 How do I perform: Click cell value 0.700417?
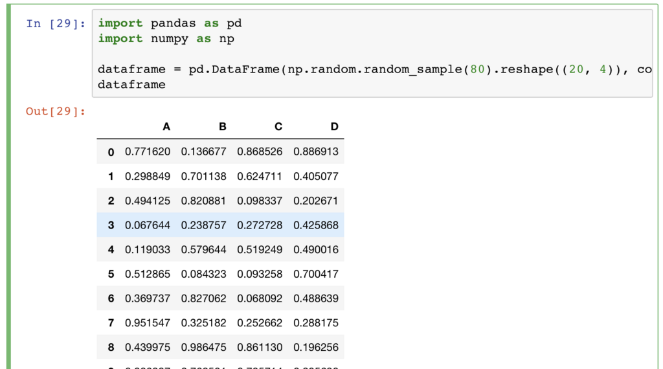316,274
